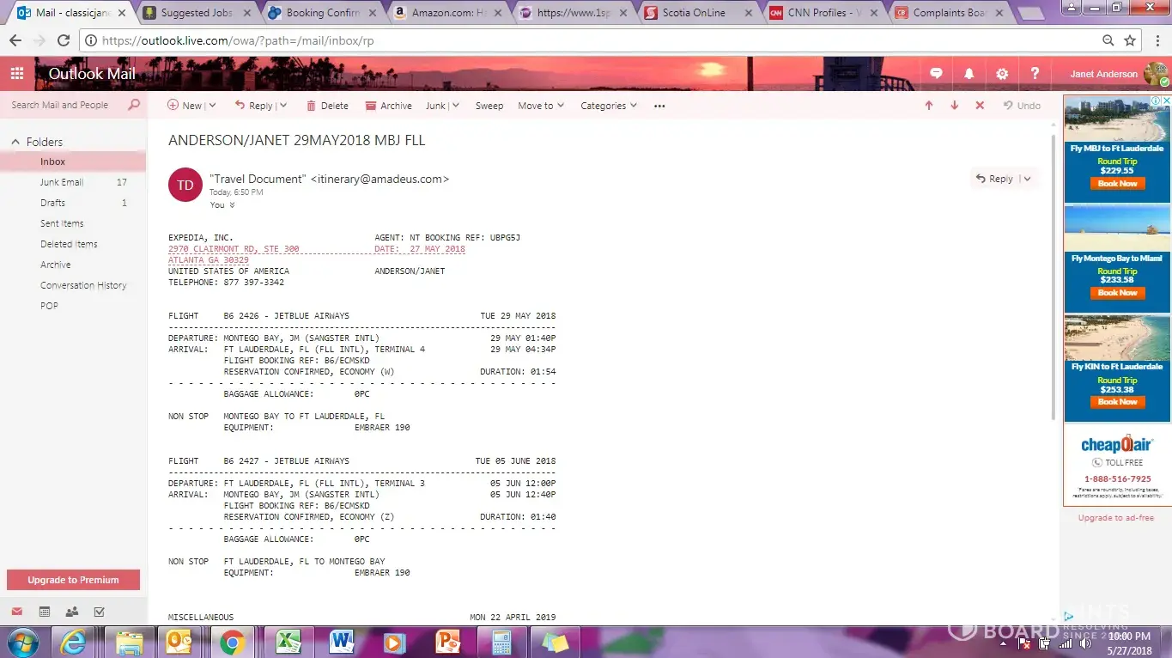Viewport: 1172px width, 658px height.
Task: Open the app launcher waffle icon
Action: point(17,74)
